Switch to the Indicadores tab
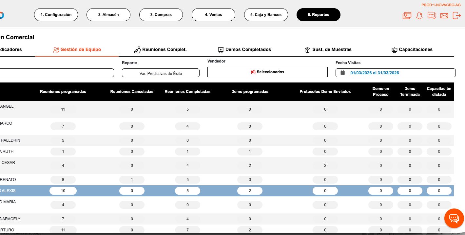 click(11, 49)
